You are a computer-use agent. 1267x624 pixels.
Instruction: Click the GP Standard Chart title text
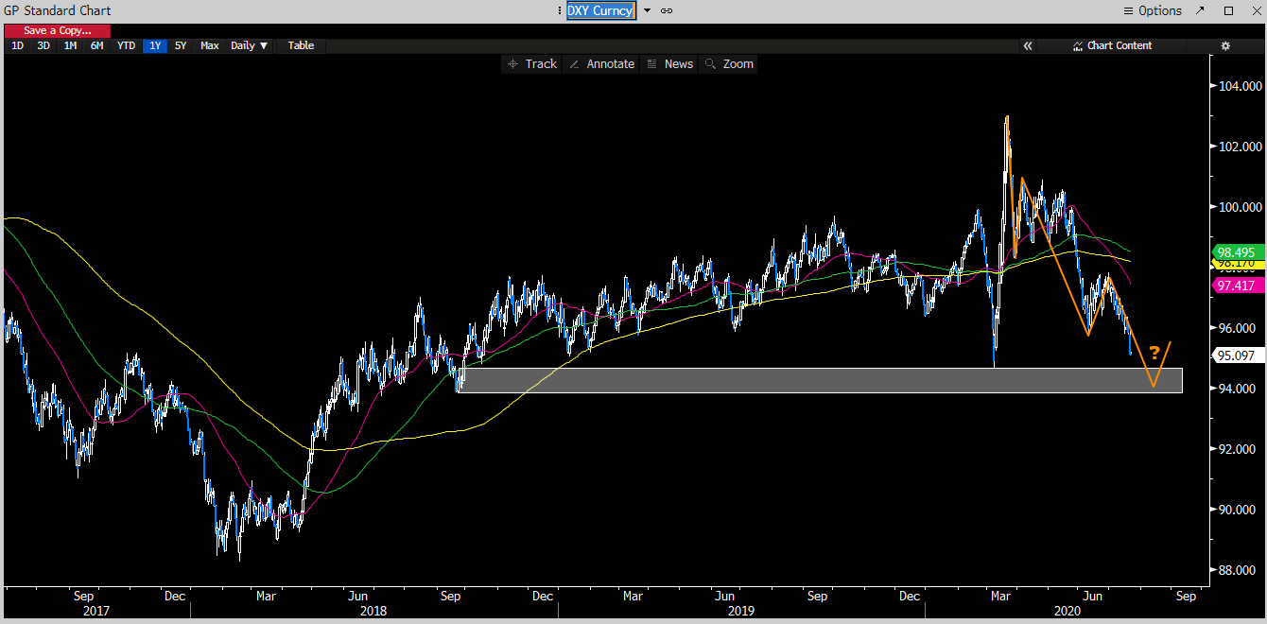click(x=58, y=10)
